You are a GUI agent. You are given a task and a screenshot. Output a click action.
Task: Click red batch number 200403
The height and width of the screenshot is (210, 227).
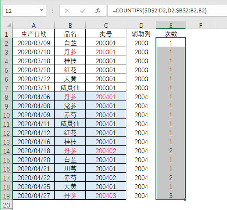pos(106,196)
